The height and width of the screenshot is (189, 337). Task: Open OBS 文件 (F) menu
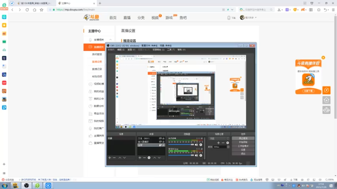(111, 50)
